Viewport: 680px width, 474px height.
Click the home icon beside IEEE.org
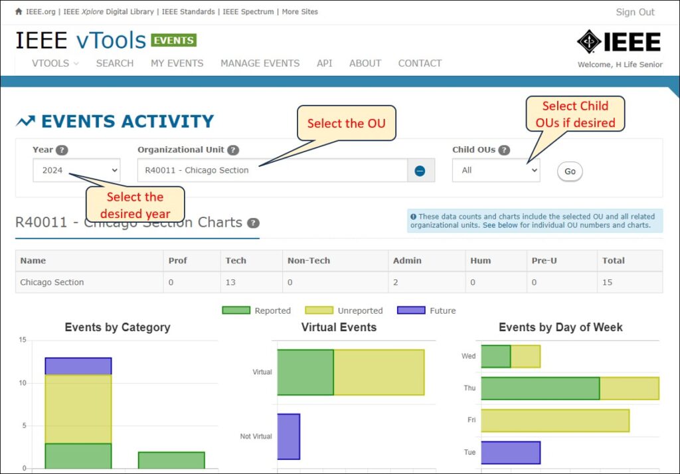point(19,12)
